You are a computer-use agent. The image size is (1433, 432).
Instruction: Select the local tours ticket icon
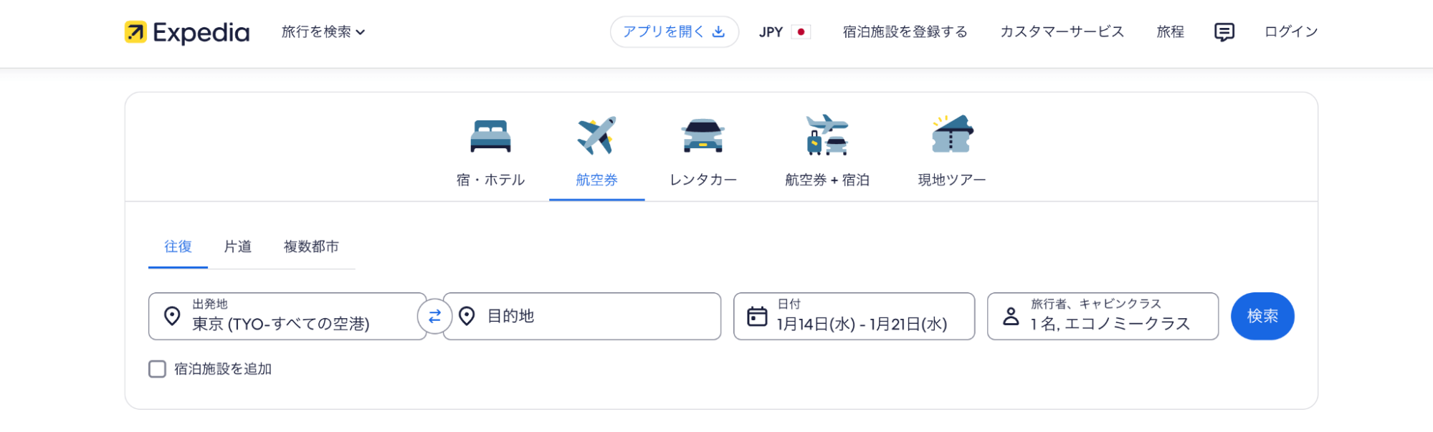(x=951, y=135)
